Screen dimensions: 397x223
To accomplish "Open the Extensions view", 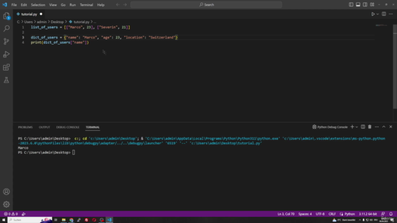I will (x=6, y=67).
